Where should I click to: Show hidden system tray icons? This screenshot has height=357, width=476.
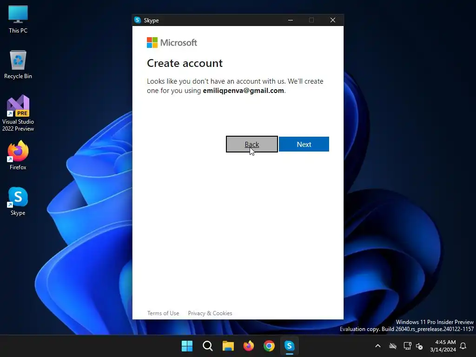378,346
